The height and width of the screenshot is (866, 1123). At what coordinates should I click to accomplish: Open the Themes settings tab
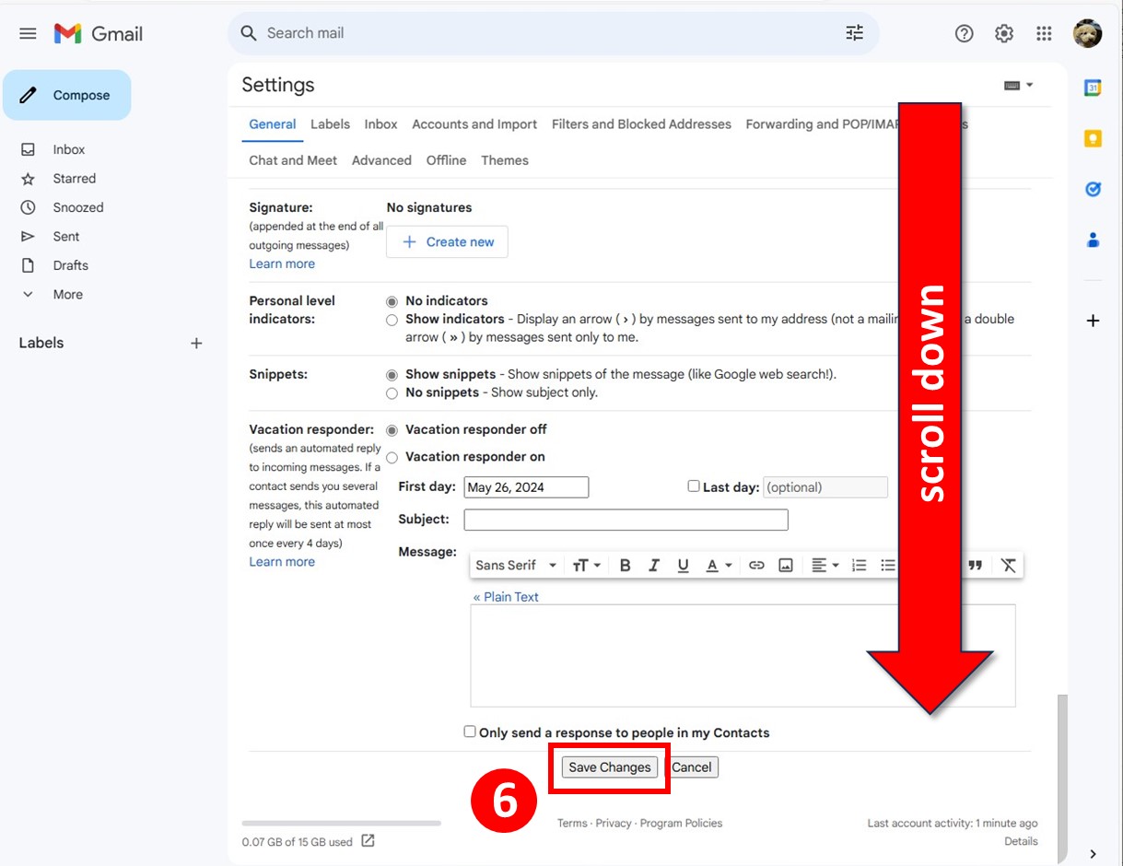(505, 160)
